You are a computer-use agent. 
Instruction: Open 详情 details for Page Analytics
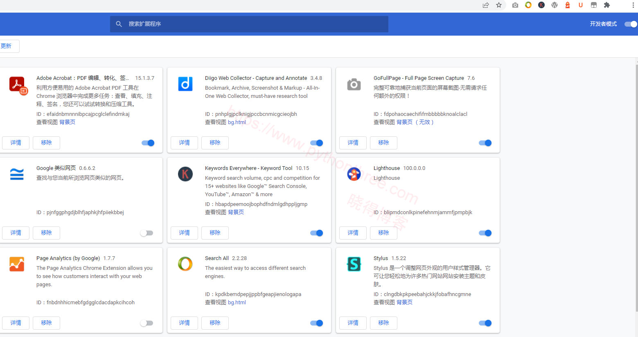click(x=16, y=323)
